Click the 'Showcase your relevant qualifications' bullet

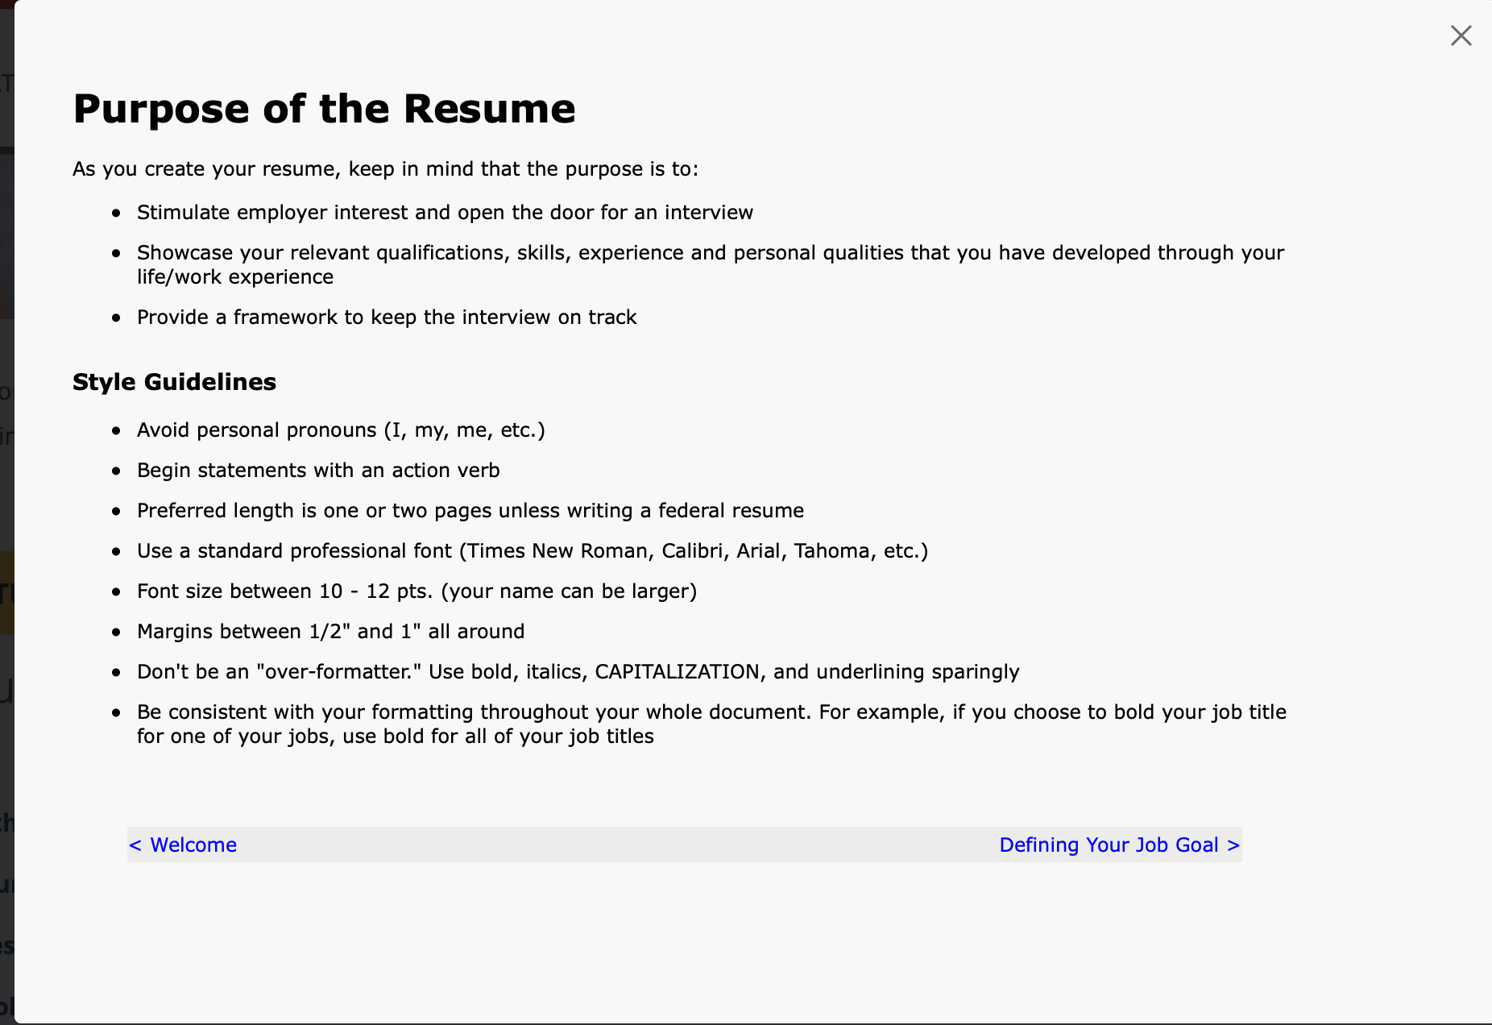[711, 264]
